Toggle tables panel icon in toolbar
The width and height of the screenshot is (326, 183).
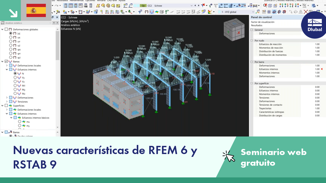(71, 6)
